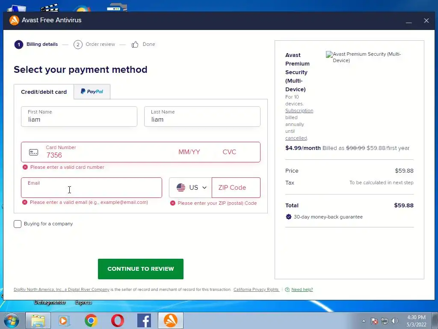Close the Avast window

tap(426, 21)
